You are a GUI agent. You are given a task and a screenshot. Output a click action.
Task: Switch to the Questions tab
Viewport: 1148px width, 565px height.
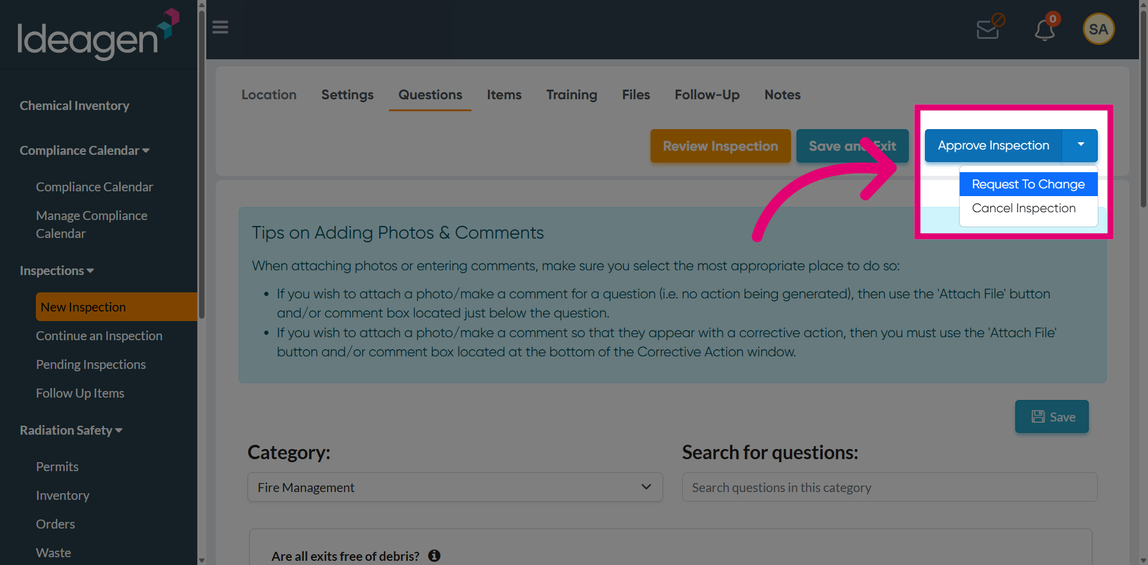[430, 94]
